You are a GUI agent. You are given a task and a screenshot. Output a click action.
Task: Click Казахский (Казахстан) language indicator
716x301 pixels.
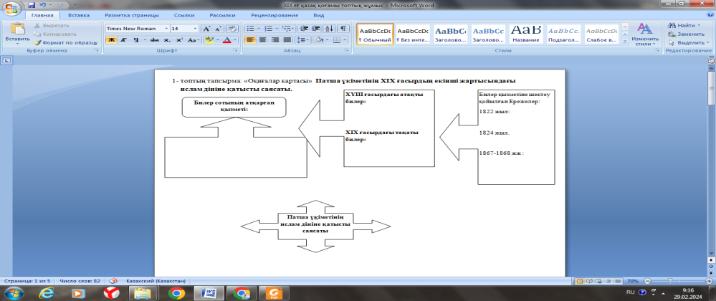click(x=156, y=280)
